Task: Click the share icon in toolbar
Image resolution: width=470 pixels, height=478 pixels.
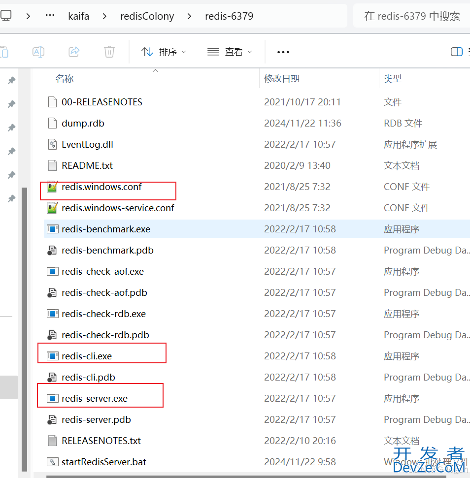Action: (x=74, y=52)
